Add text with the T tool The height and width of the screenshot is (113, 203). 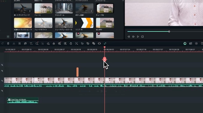(x=31, y=44)
